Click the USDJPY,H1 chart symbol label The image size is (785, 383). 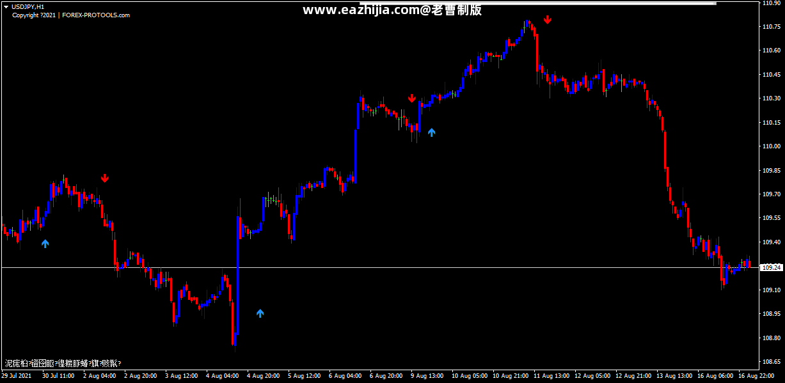pos(28,6)
